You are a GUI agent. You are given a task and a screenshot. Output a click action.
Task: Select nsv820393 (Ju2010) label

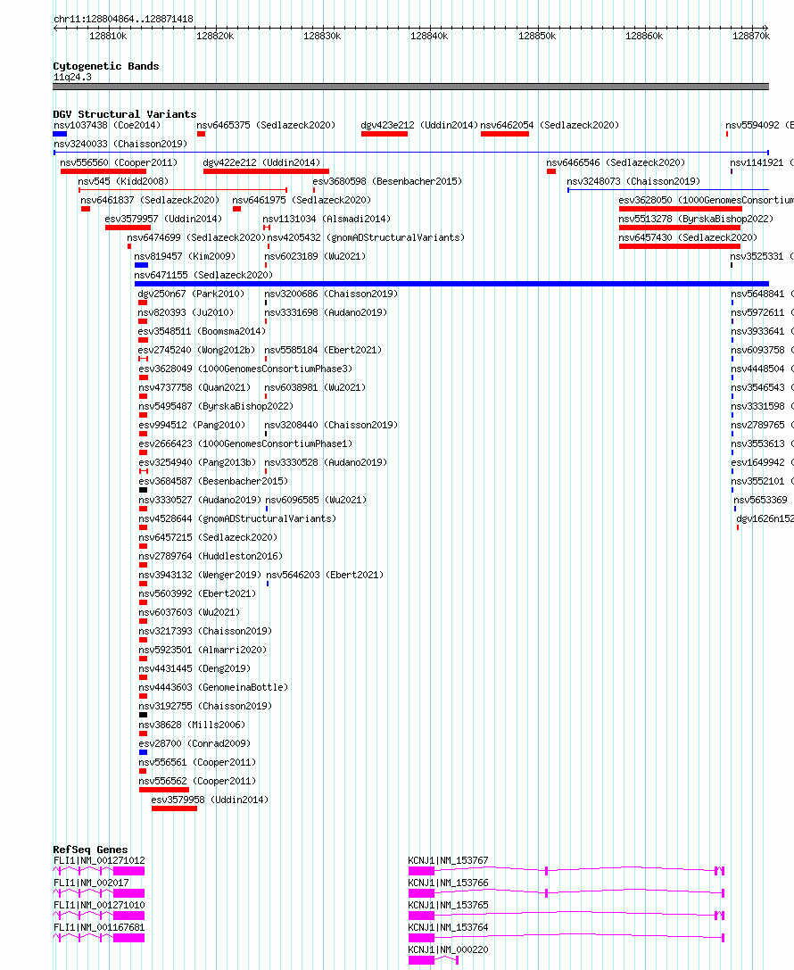click(x=186, y=312)
